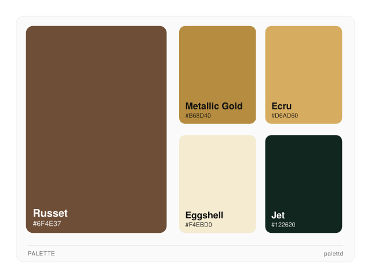Open the palettd brand link
371x278 pixels.
pos(333,254)
